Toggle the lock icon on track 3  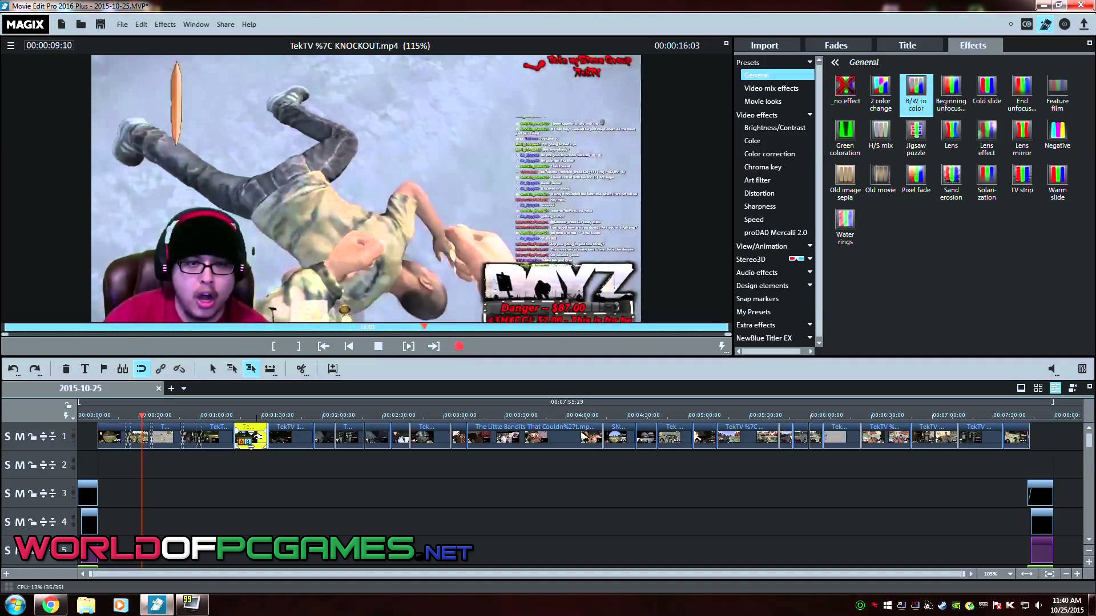[x=32, y=493]
